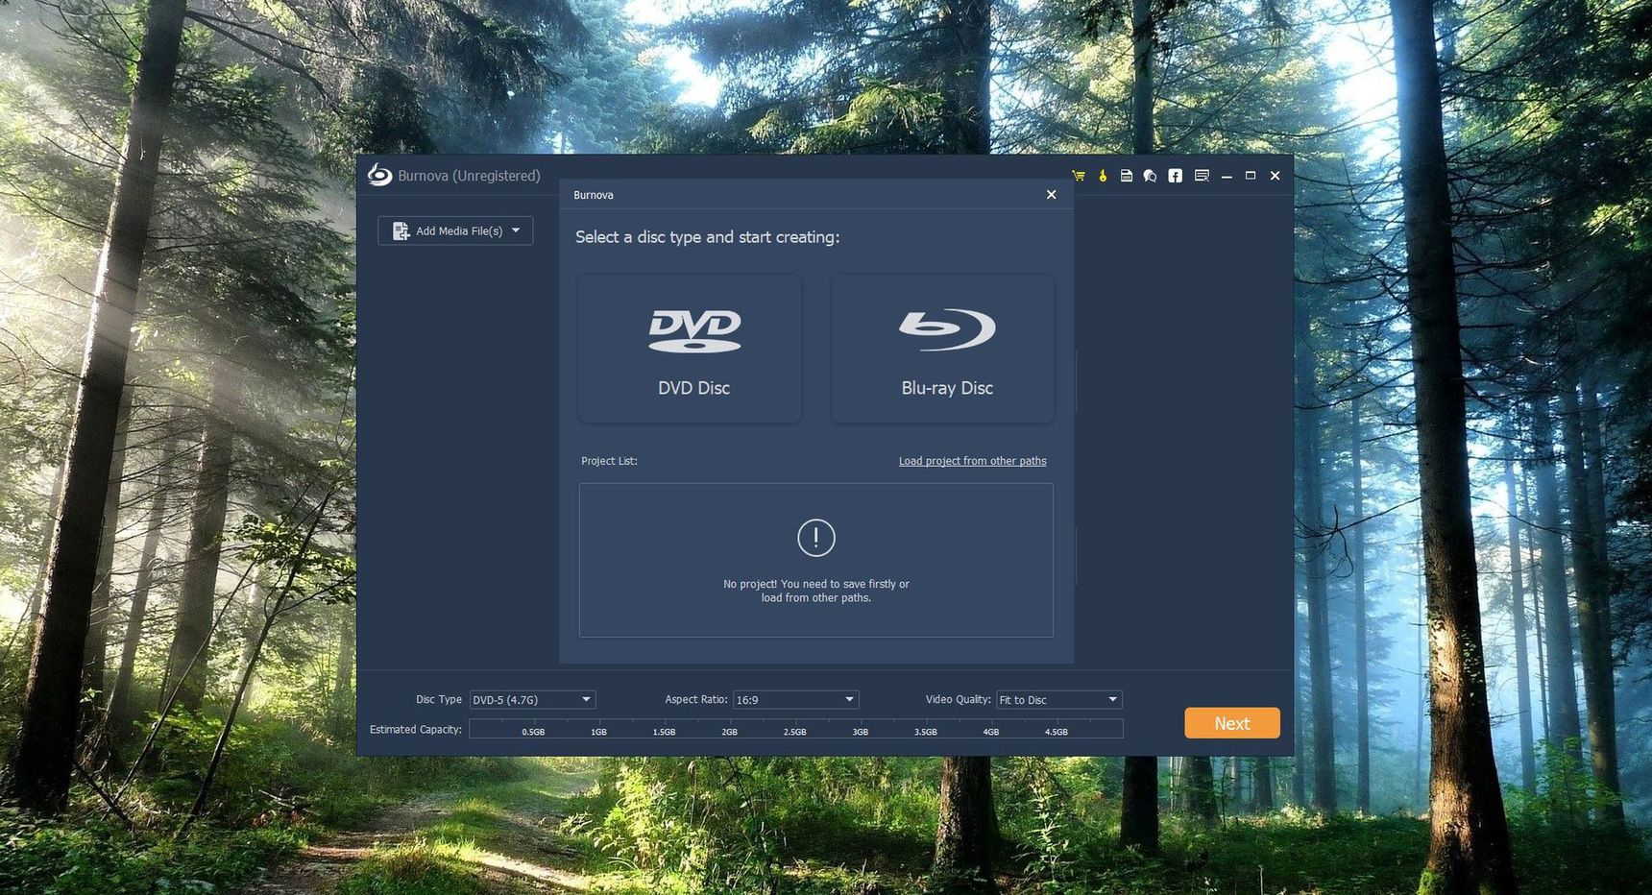This screenshot has height=895, width=1652.
Task: Click the Estimated Capacity bar
Action: coord(795,729)
